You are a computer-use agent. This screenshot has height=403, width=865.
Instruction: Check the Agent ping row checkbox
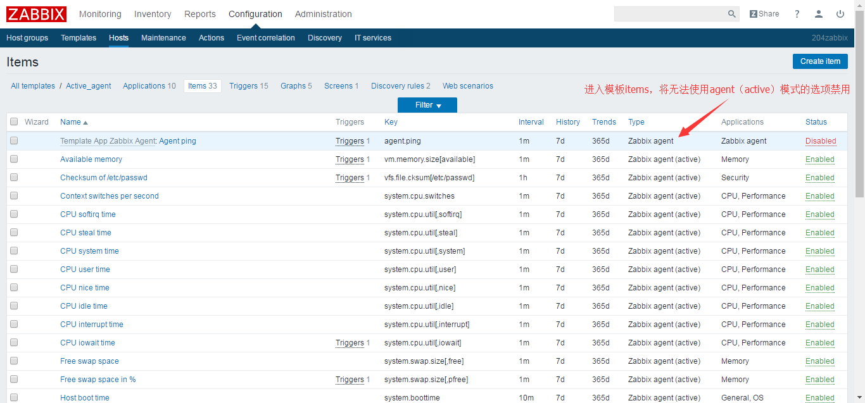(x=14, y=141)
